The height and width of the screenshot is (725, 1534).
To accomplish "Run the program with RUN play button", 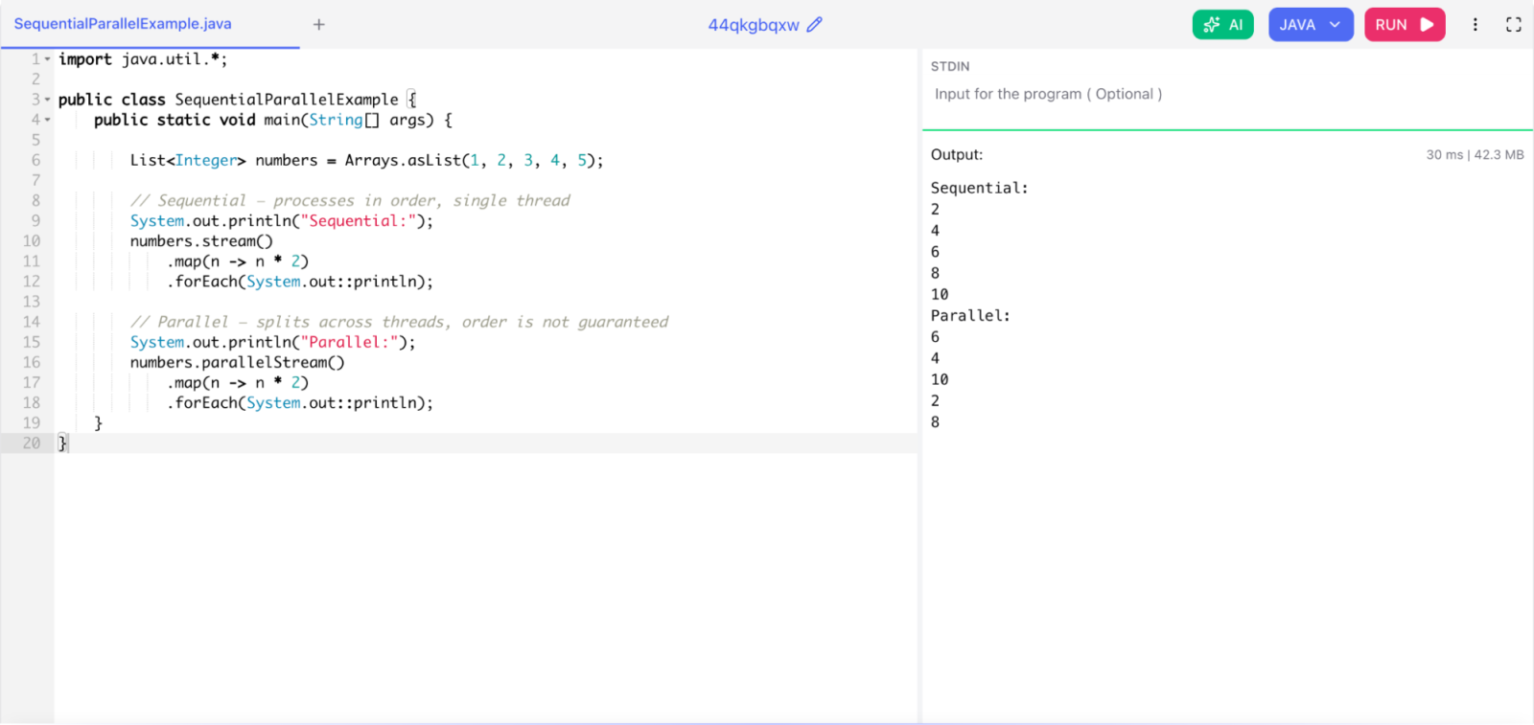I will tap(1405, 25).
